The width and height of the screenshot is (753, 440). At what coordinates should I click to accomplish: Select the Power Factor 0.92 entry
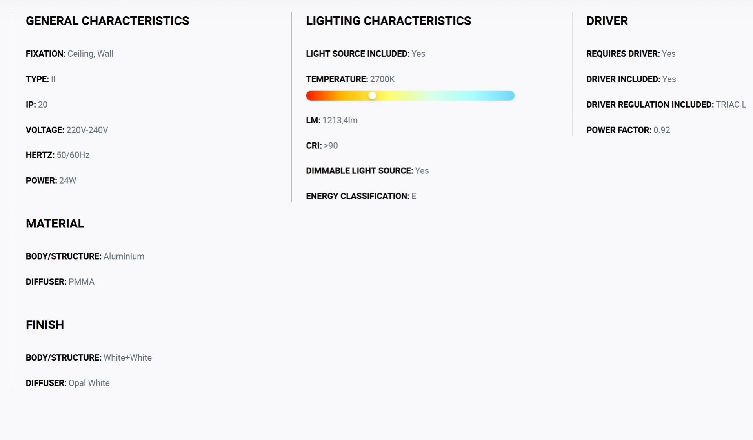click(628, 130)
